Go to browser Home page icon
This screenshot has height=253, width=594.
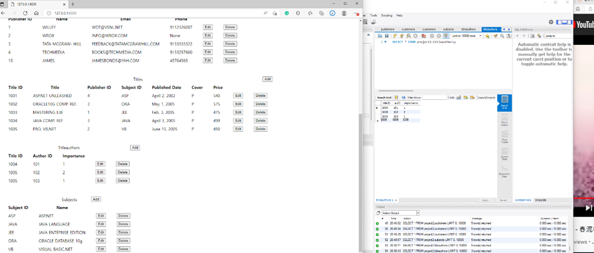click(x=37, y=13)
